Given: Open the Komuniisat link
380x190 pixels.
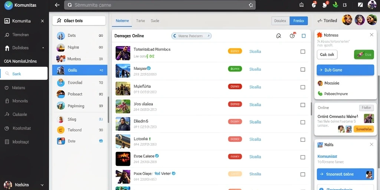Looking at the screenshot, I should point(327,157).
